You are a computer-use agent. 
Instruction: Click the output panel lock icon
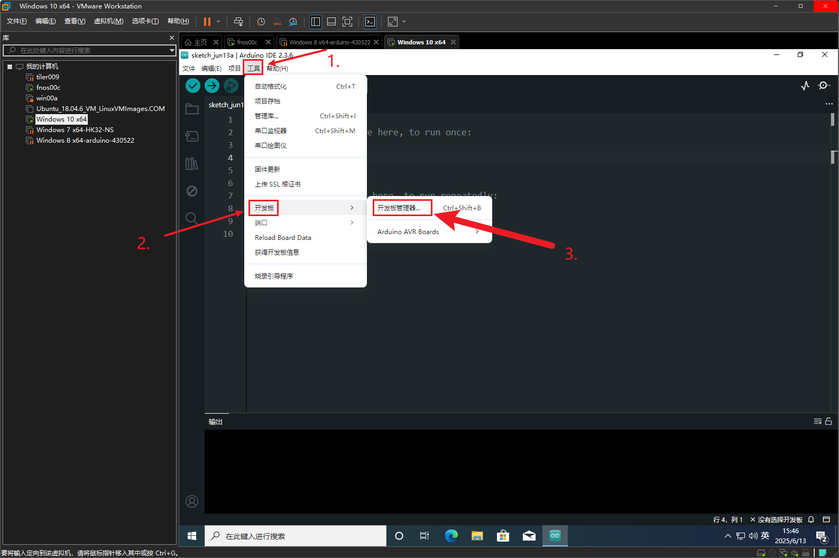pyautogui.click(x=828, y=421)
